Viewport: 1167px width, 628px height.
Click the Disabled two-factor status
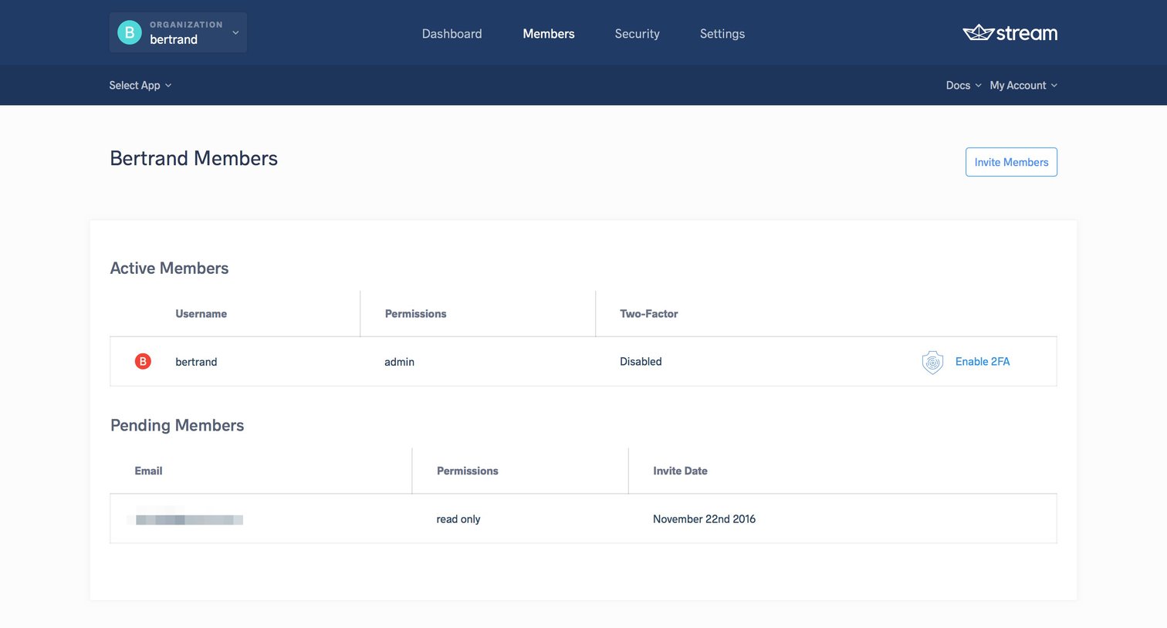coord(641,362)
